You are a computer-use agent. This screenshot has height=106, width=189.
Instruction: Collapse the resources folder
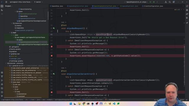(x=12, y=23)
